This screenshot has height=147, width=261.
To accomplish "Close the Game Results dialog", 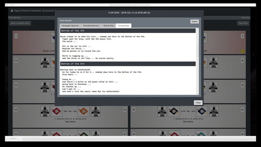I will 198,103.
